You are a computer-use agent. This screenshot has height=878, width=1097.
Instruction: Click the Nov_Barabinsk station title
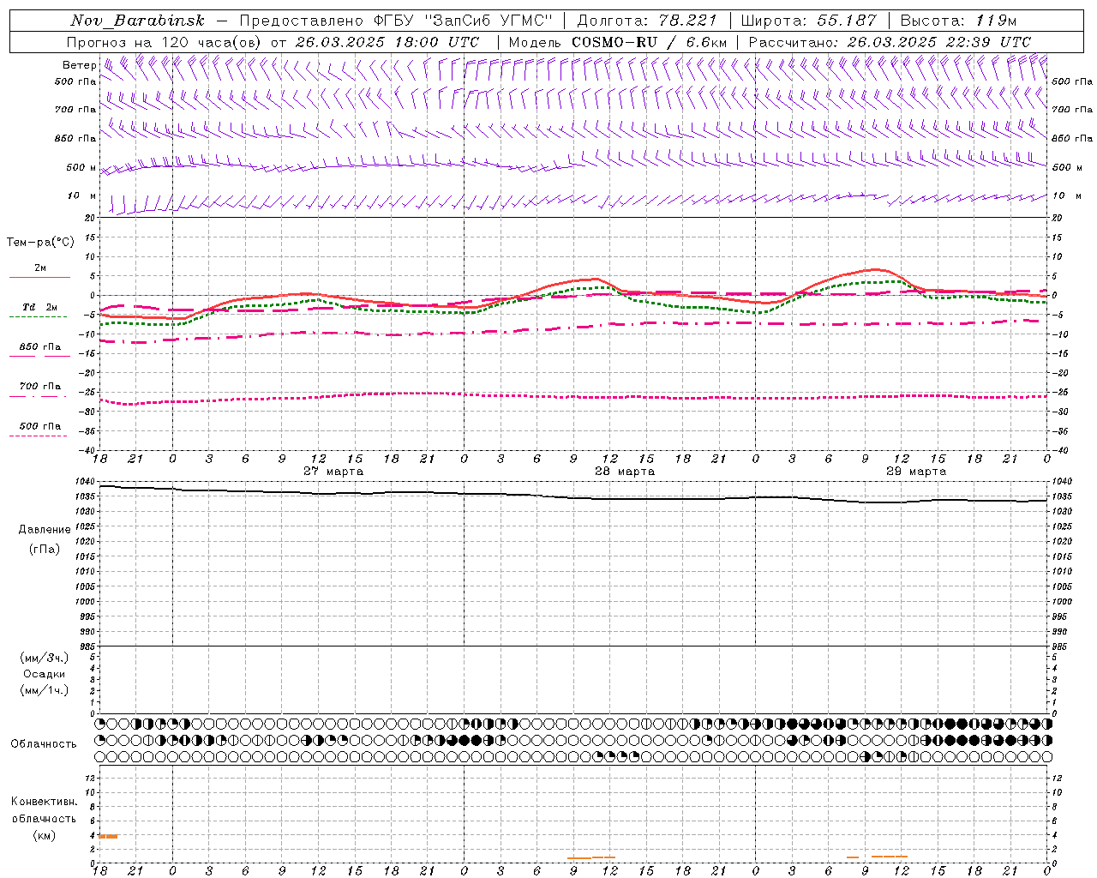pyautogui.click(x=138, y=21)
